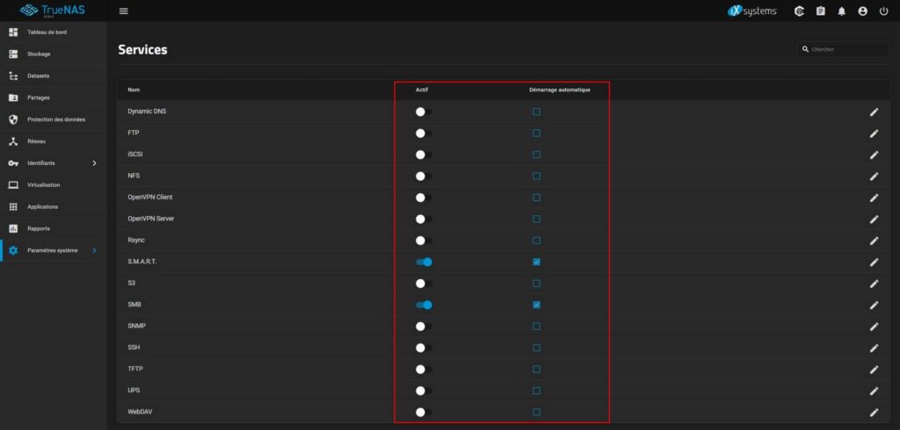Viewport: 900px width, 430px height.
Task: Open the Datasets section
Action: coord(54,75)
